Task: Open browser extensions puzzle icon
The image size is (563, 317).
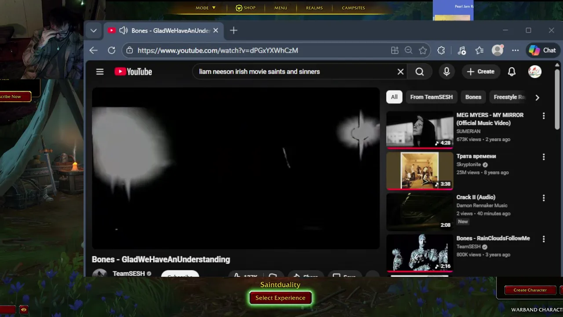Action: (x=441, y=50)
